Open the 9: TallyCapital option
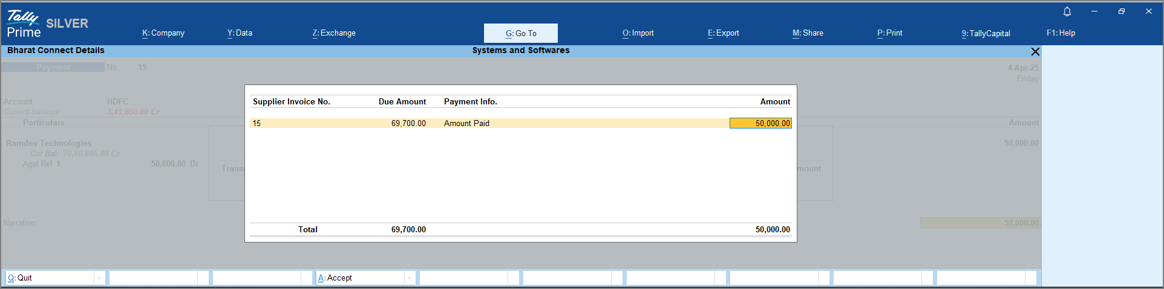 click(986, 33)
